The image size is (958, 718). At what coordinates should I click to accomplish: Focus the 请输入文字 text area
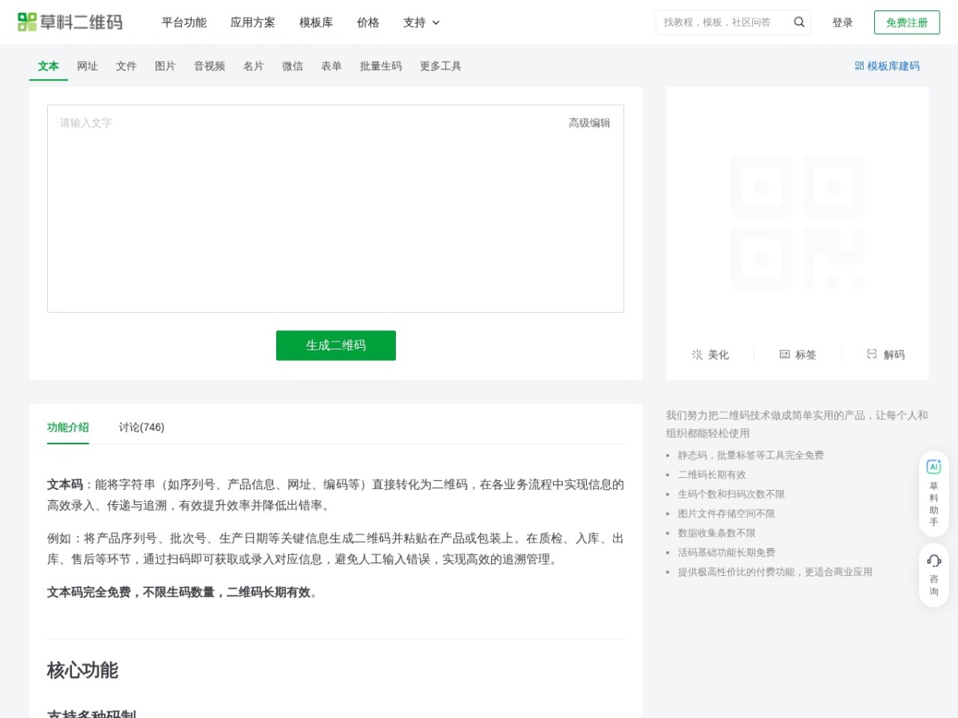click(335, 208)
